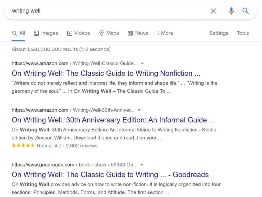This screenshot has width=262, height=197.
Task: Open the 30th Anniversary Edition result link
Action: (x=113, y=120)
